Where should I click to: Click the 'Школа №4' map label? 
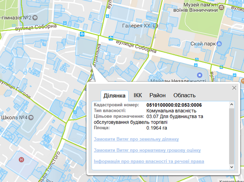[14, 117]
